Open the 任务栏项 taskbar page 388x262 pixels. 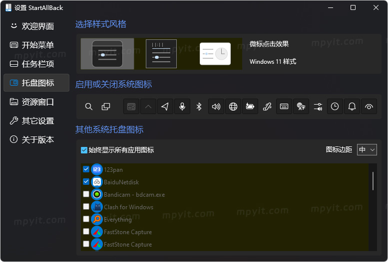(x=36, y=64)
